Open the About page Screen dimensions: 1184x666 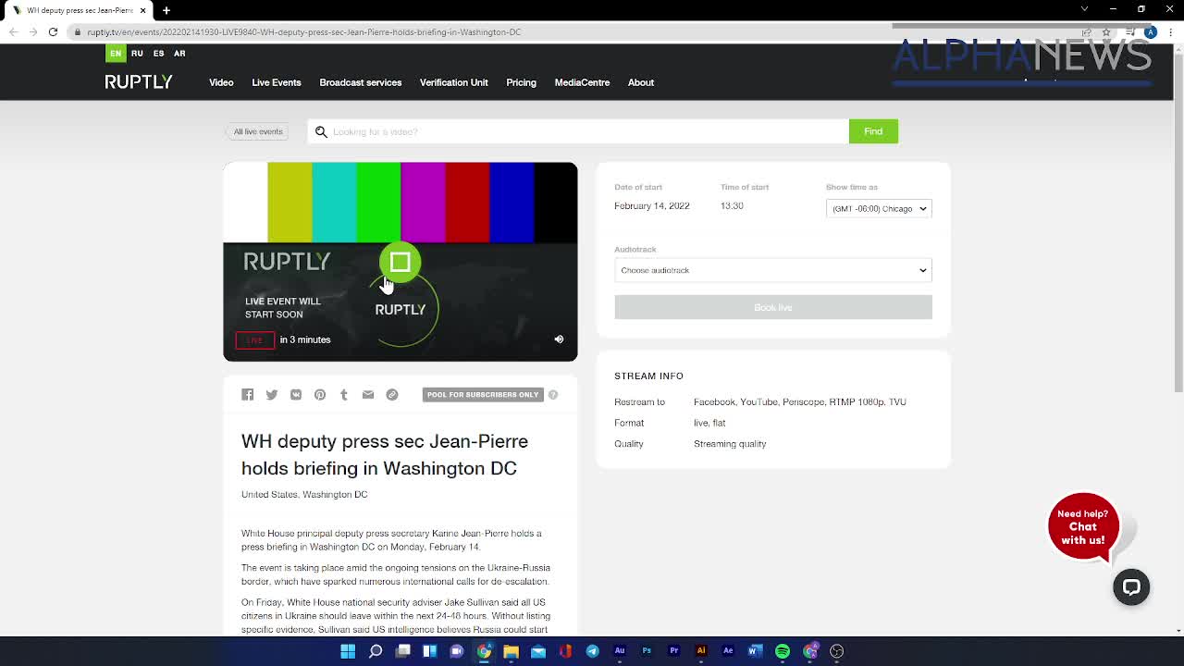pyautogui.click(x=641, y=82)
